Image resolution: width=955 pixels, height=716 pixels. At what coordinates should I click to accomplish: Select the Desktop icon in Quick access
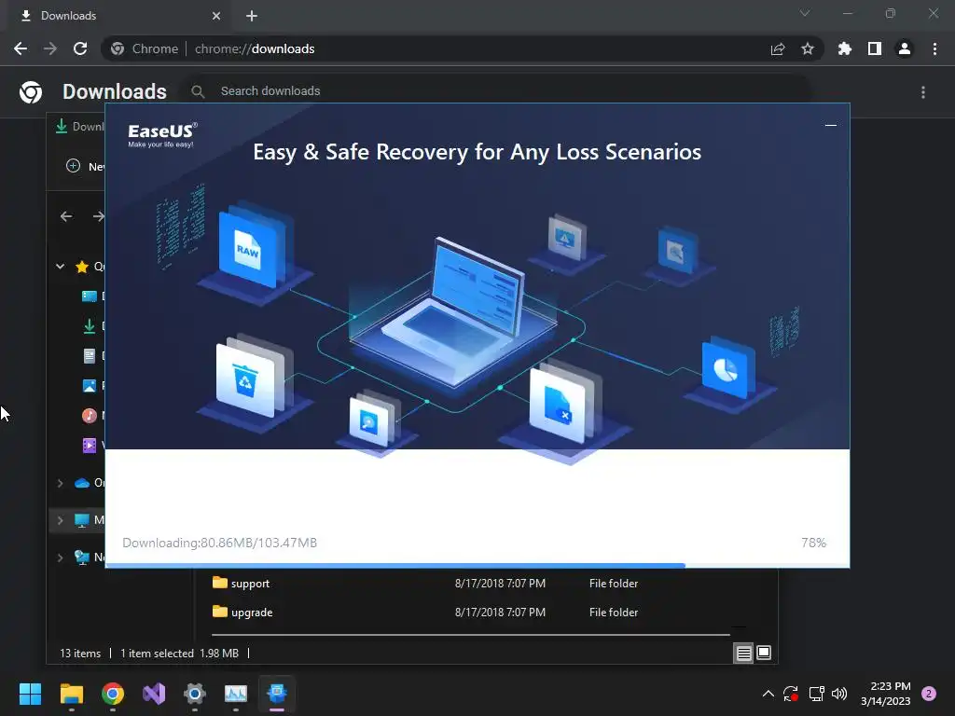pyautogui.click(x=89, y=296)
